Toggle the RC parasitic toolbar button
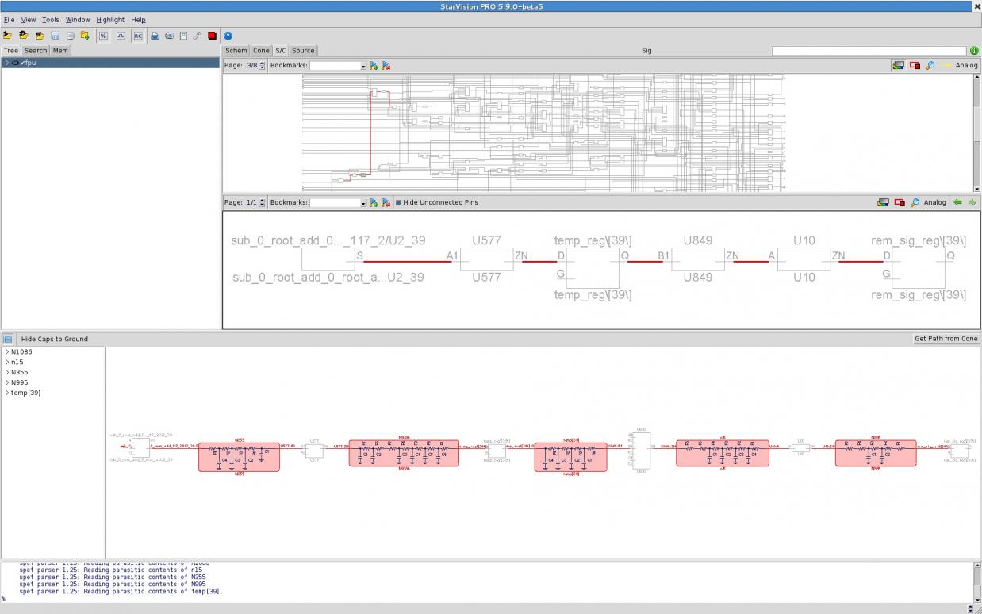Viewport: 982px width, 614px height. 138,36
